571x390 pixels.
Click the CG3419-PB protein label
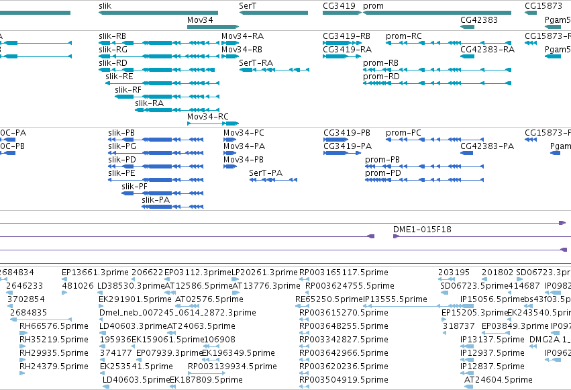tap(347, 133)
